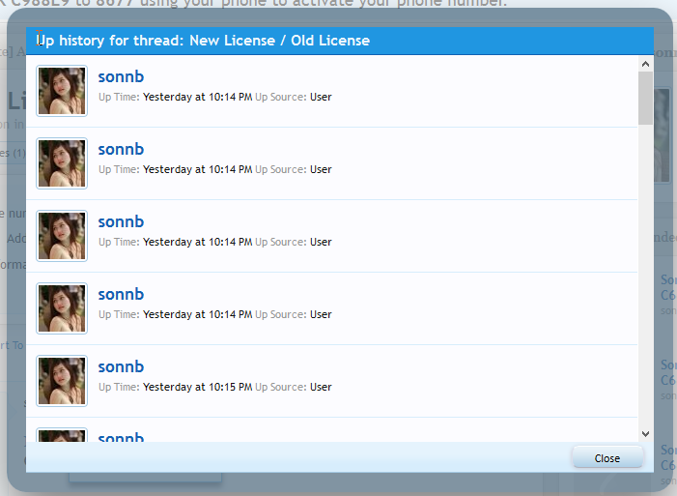Open the fourth sonnb username link
The height and width of the screenshot is (496, 677).
point(121,294)
